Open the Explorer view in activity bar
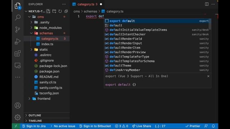The width and height of the screenshot is (230, 129). 18,6
